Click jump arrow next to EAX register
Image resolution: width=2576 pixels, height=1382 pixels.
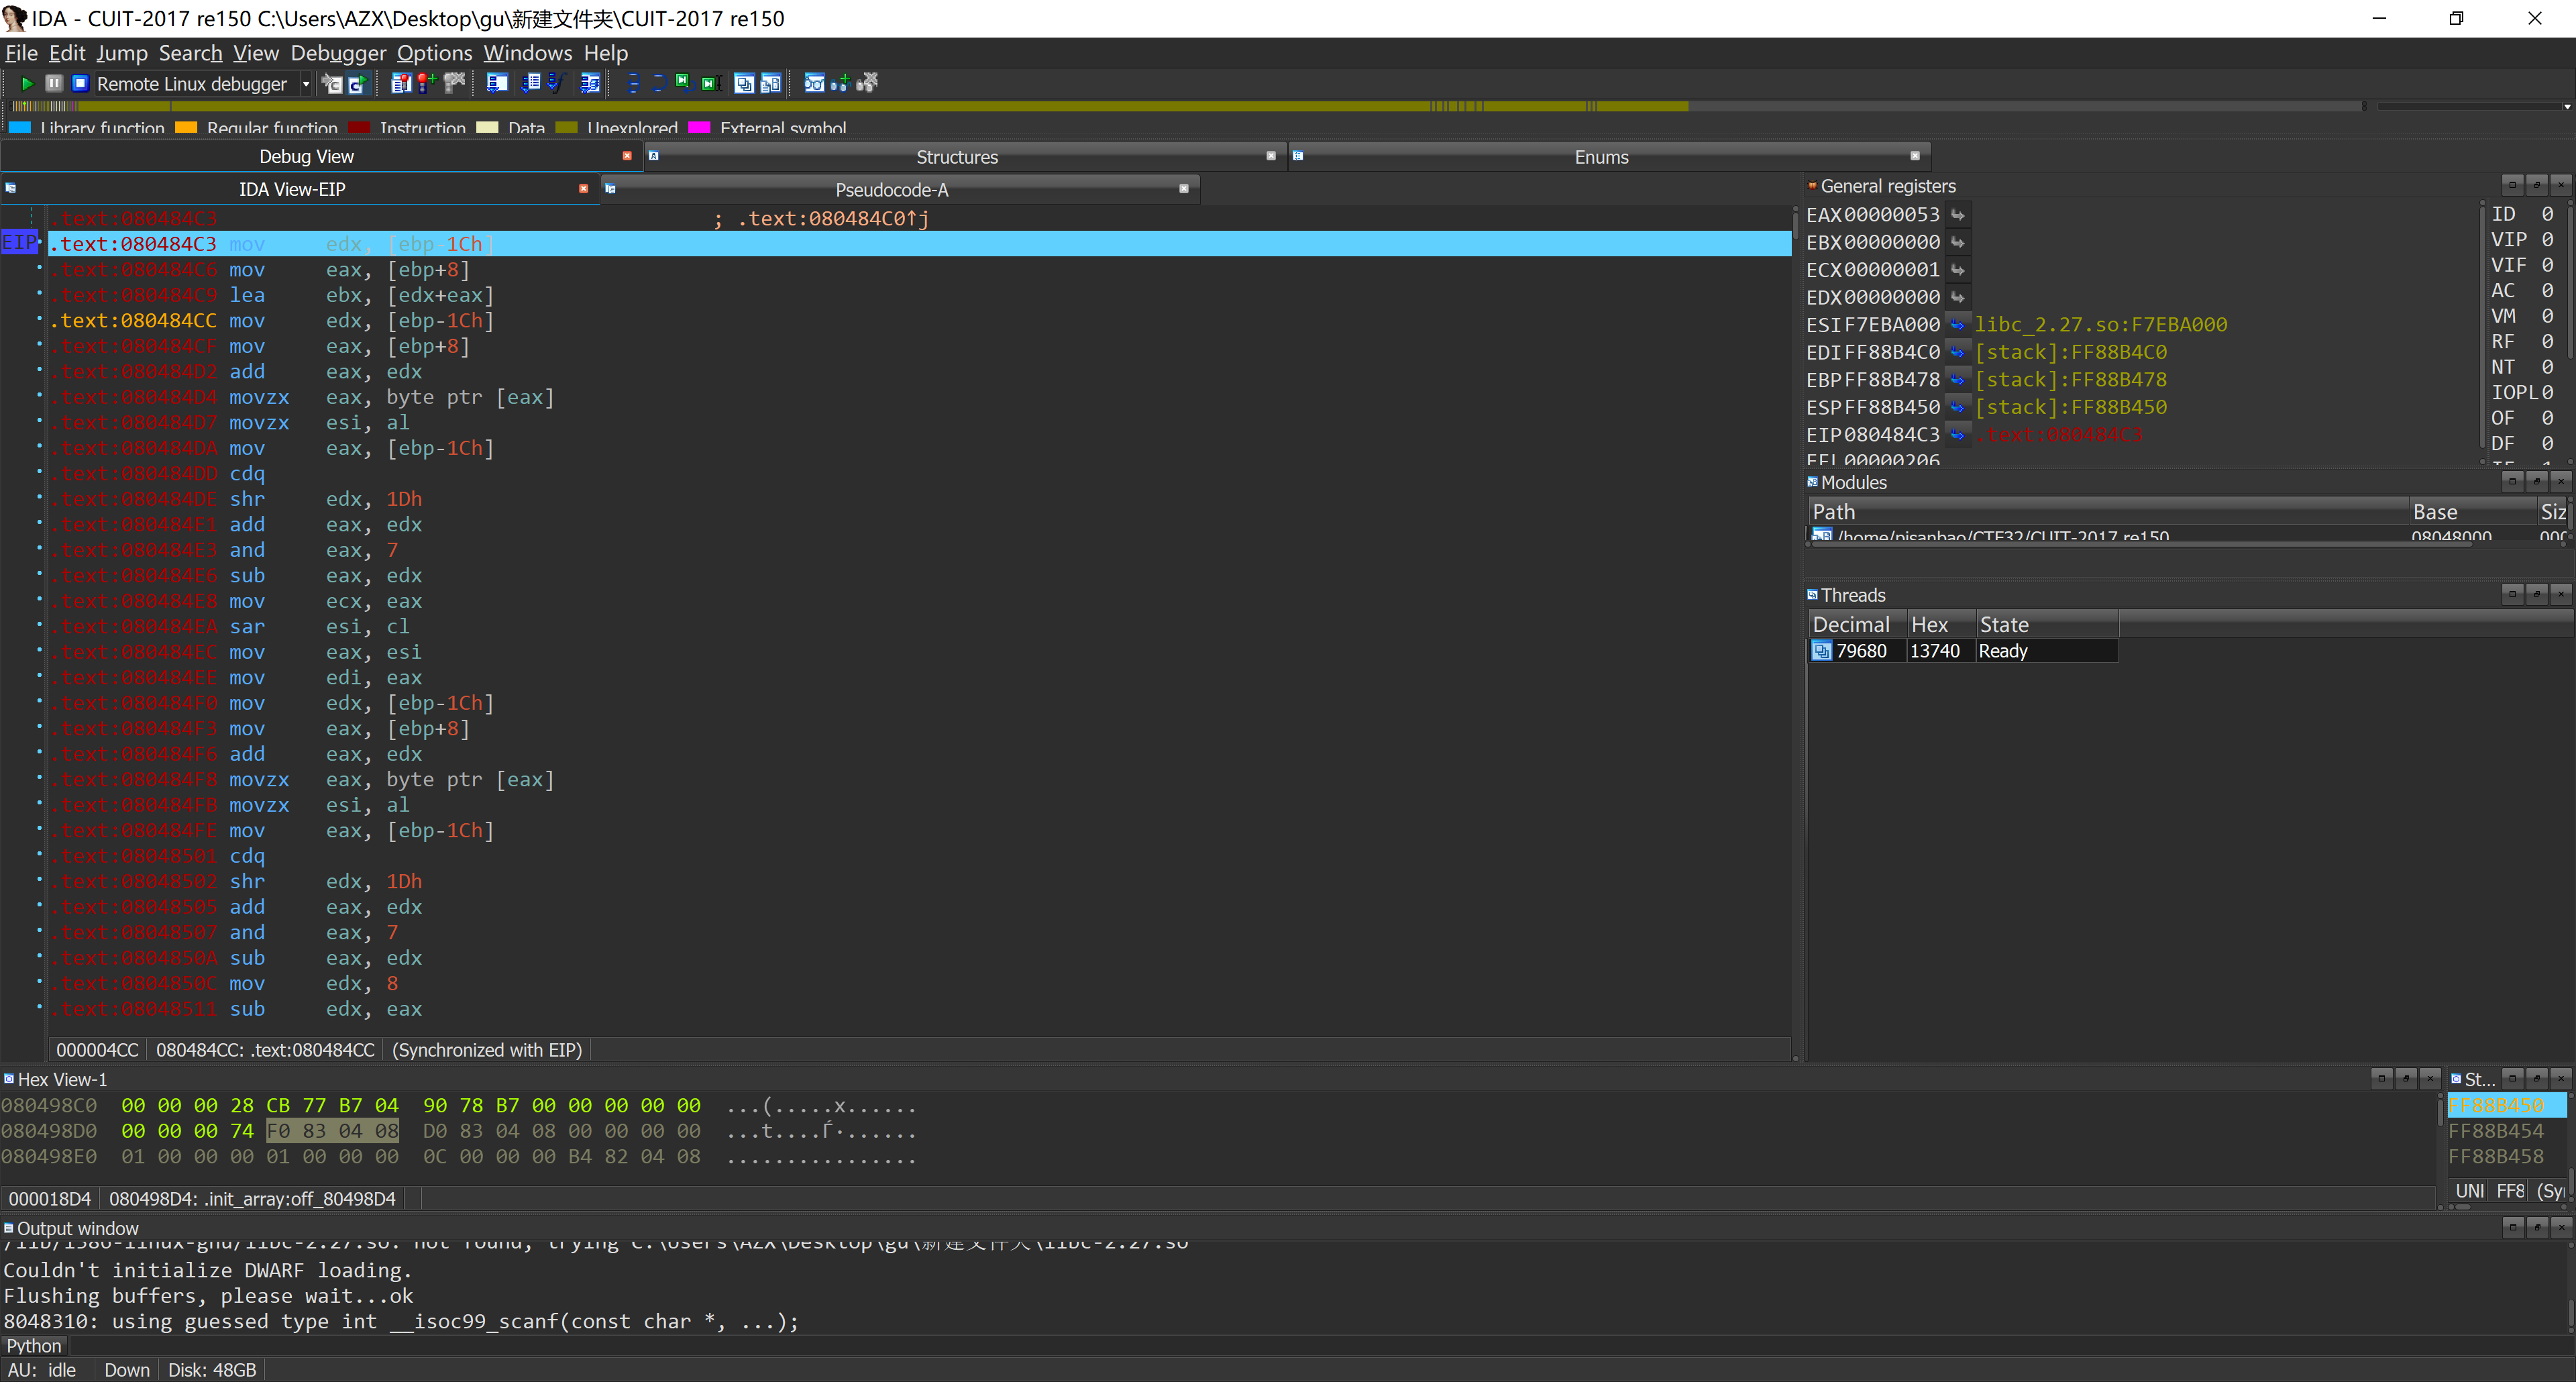(x=1957, y=215)
